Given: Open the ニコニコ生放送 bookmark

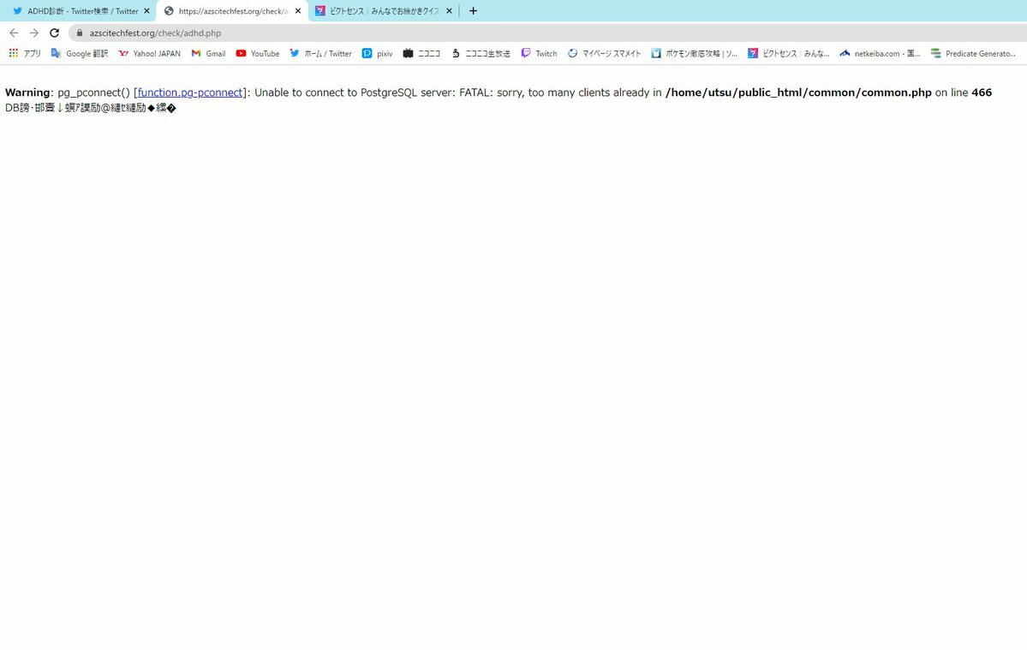Looking at the screenshot, I should [x=481, y=54].
